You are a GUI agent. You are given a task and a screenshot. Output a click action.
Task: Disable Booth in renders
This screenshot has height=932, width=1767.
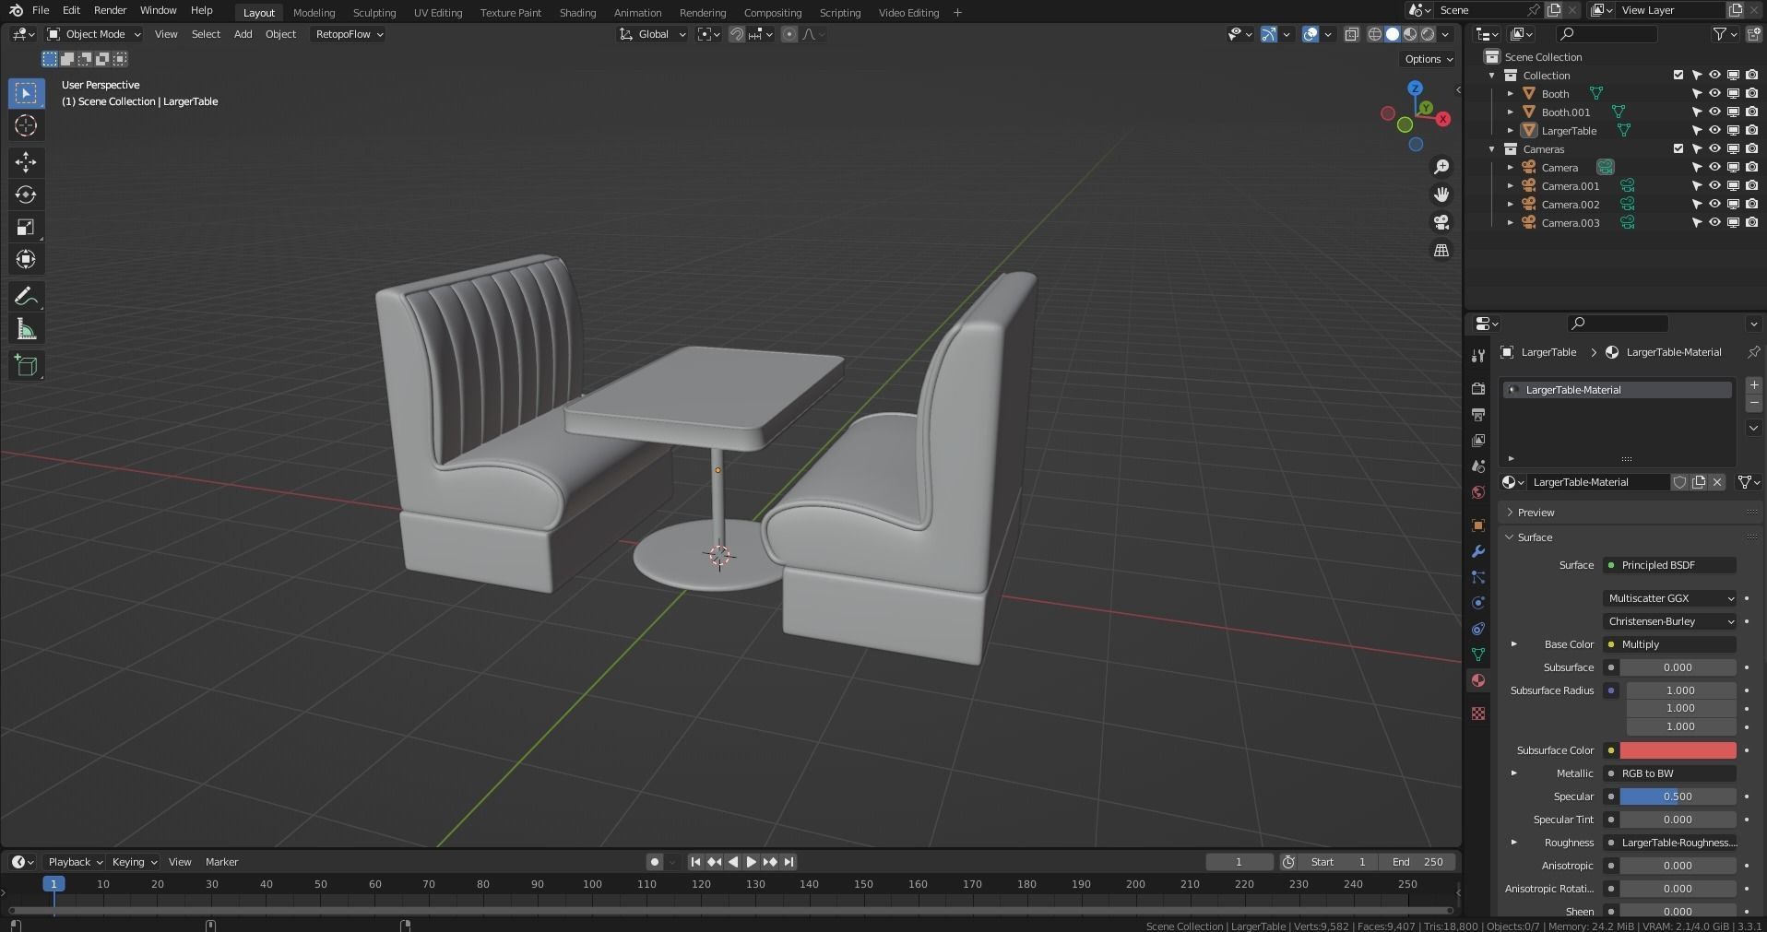[x=1751, y=93]
